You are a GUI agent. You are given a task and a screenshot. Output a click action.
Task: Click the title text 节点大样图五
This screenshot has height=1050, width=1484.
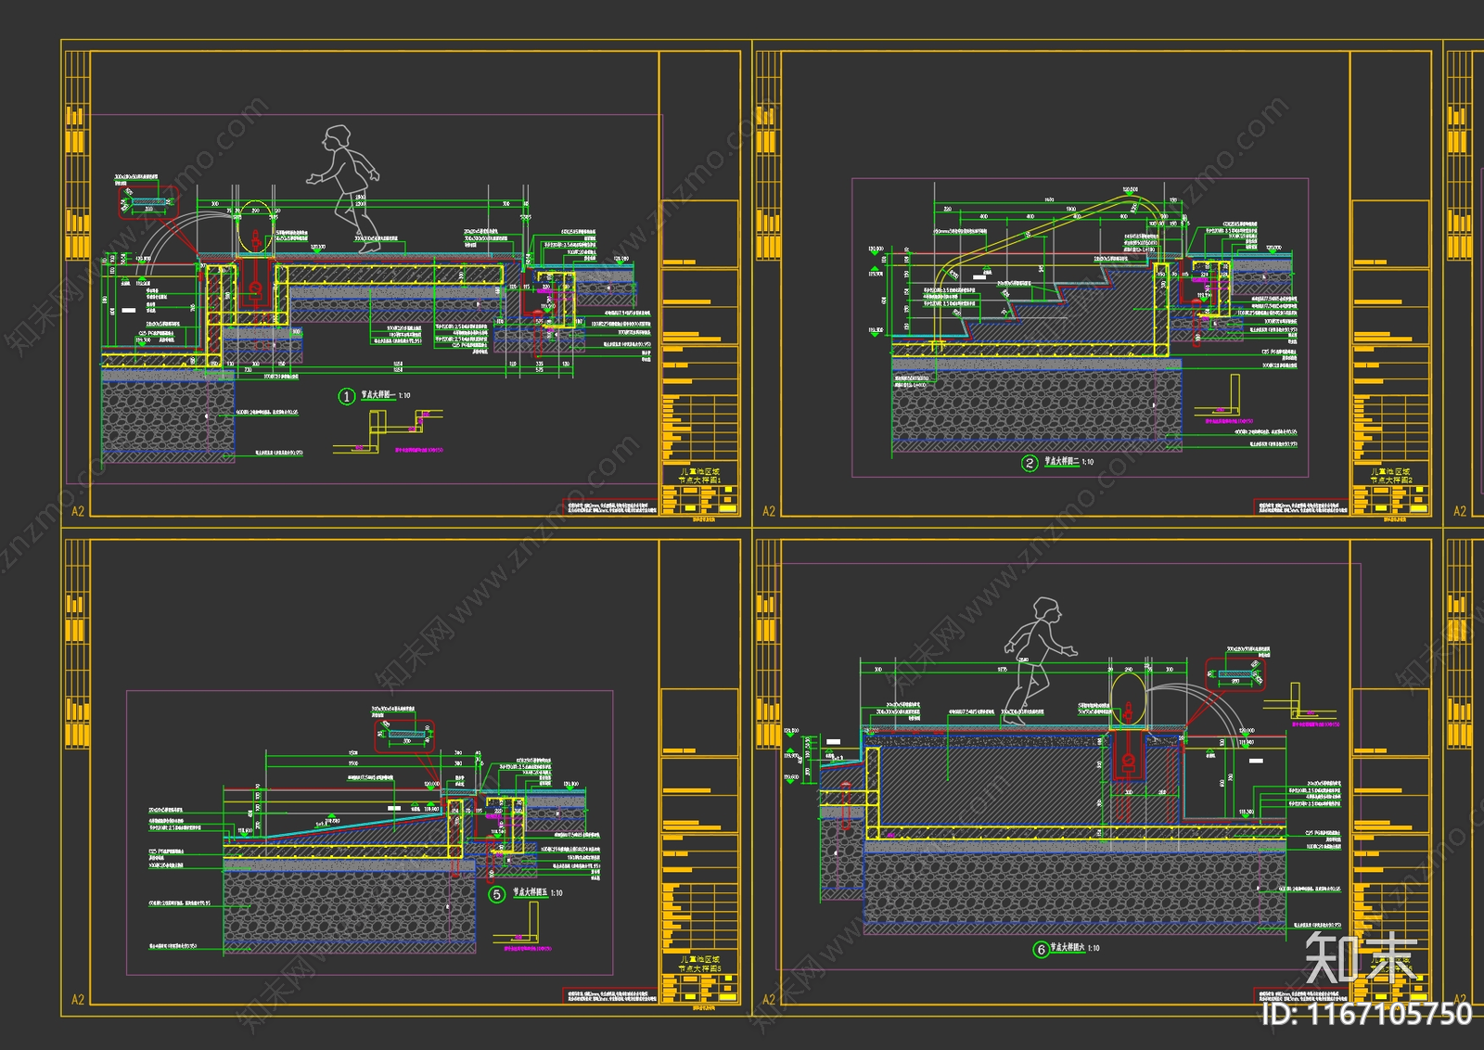click(530, 892)
